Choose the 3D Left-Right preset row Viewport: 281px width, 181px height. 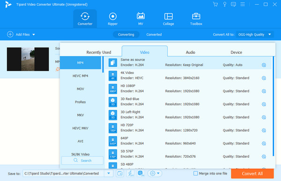(x=188, y=115)
